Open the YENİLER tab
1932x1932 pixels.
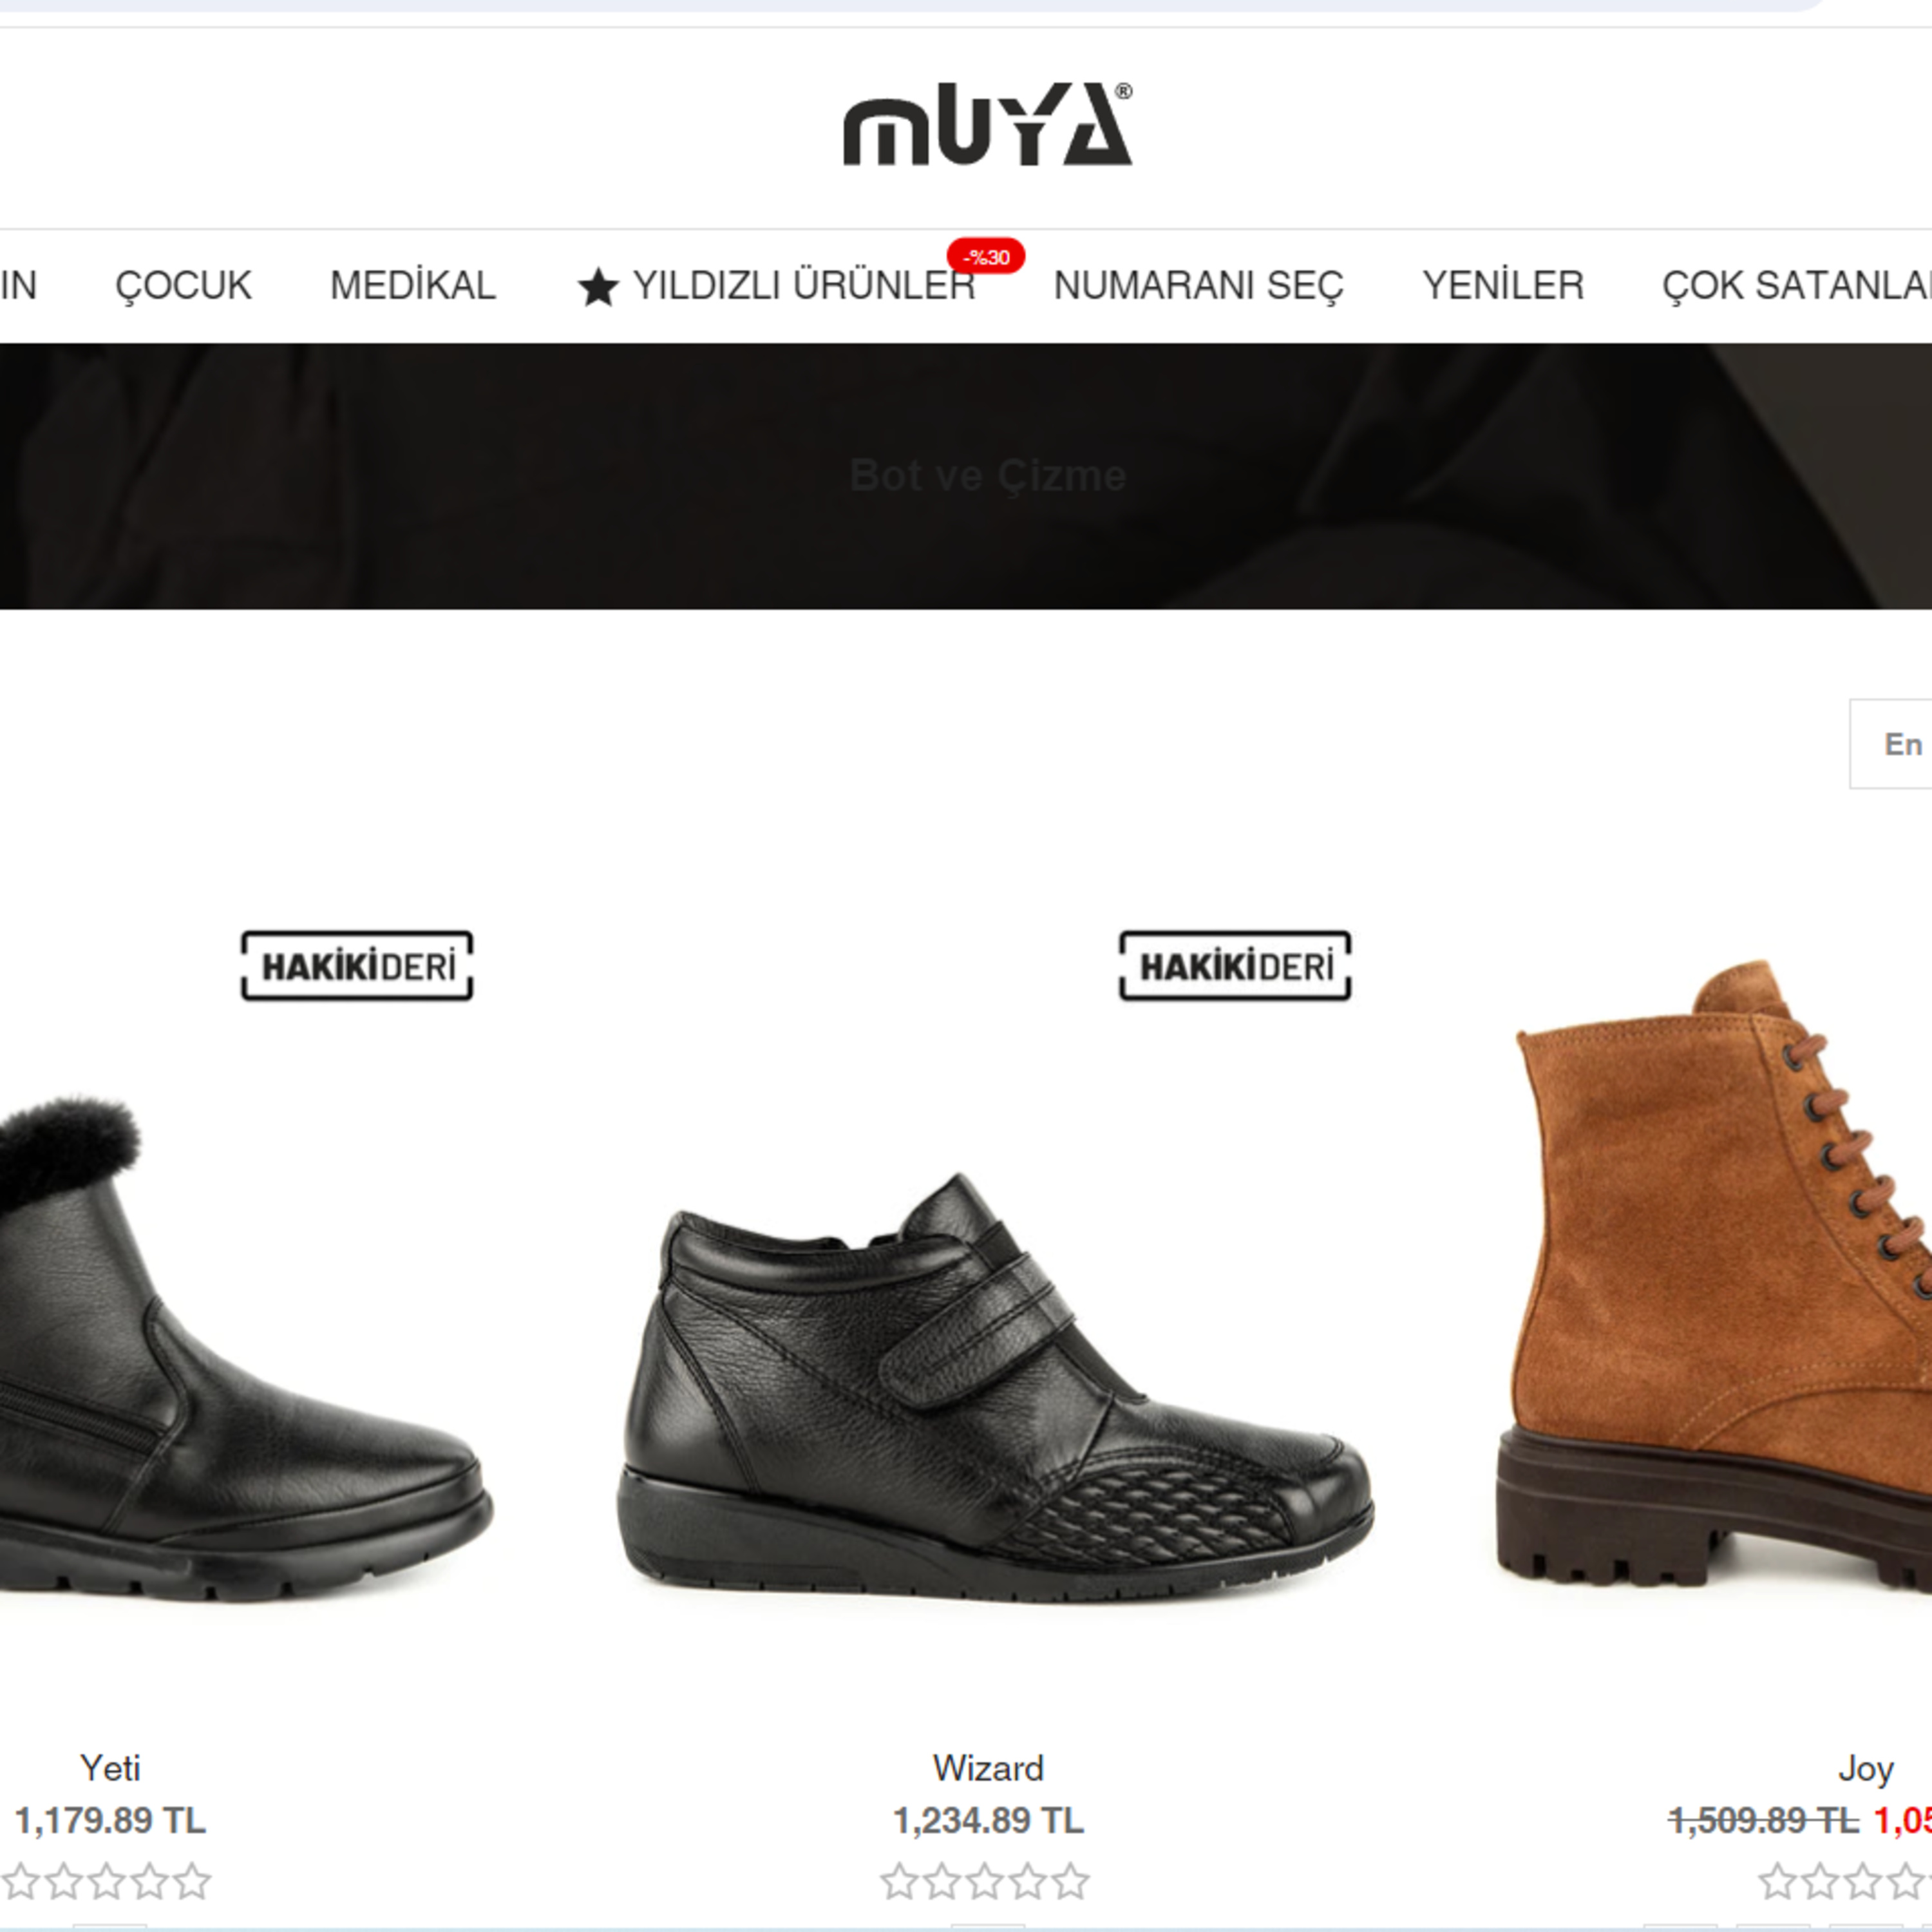(1503, 286)
